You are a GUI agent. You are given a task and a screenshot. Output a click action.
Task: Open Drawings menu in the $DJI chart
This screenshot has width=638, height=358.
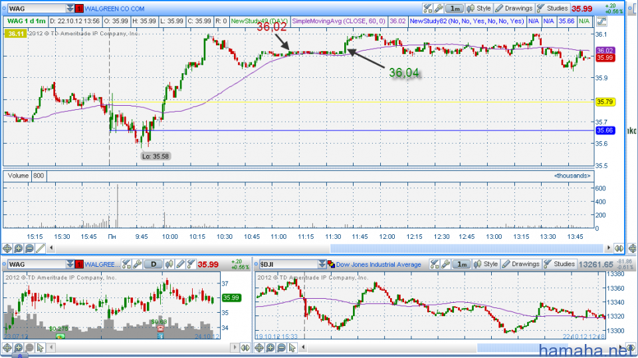click(521, 264)
